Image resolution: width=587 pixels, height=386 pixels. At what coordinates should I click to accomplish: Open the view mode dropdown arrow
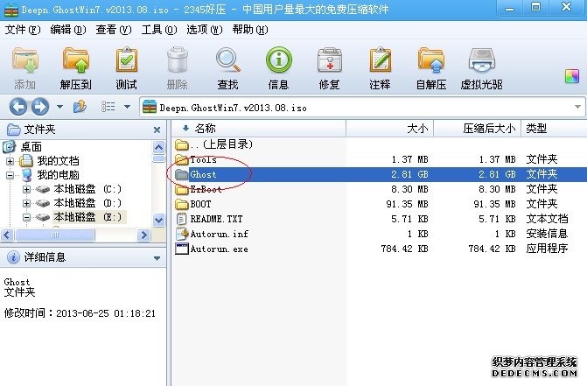coord(127,107)
